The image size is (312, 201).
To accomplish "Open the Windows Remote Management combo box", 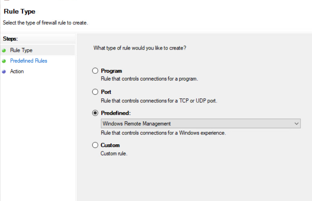I will coord(198,124).
